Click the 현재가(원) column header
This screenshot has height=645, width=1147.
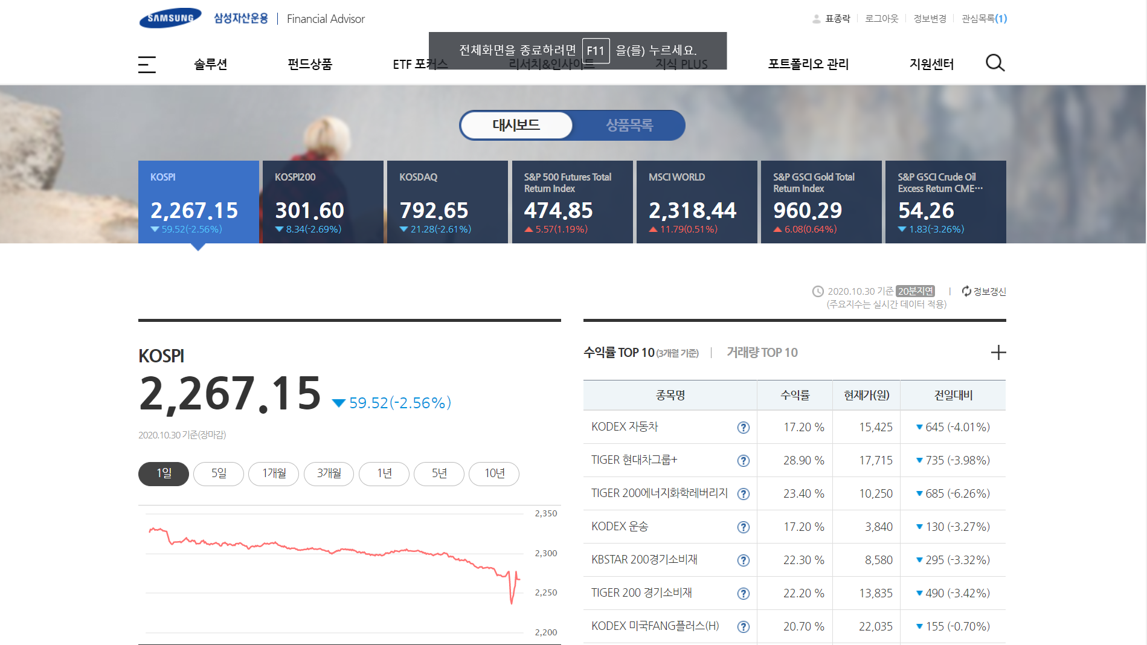click(867, 396)
